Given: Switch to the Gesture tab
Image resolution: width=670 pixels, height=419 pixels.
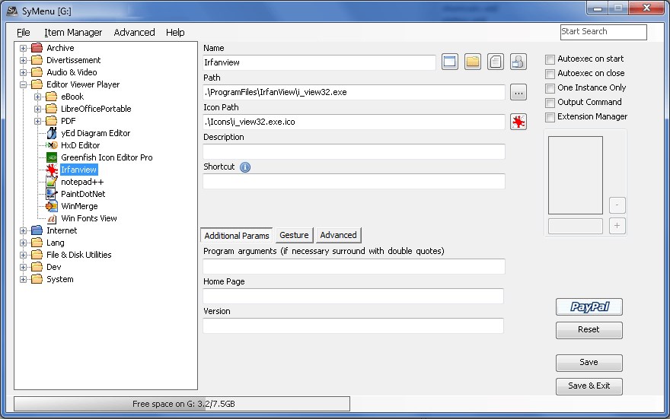Looking at the screenshot, I should [294, 235].
